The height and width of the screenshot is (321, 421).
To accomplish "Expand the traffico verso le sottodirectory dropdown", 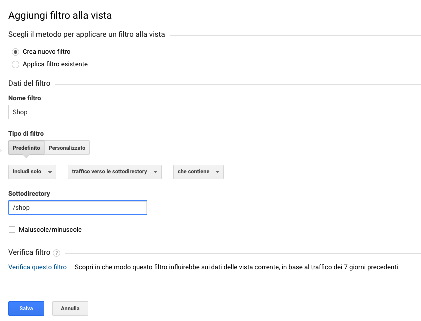I will pos(114,172).
